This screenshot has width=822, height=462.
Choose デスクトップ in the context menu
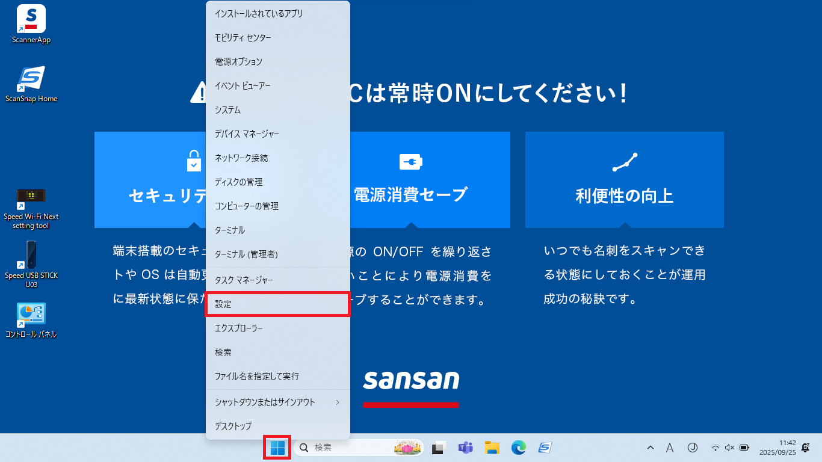pyautogui.click(x=278, y=426)
